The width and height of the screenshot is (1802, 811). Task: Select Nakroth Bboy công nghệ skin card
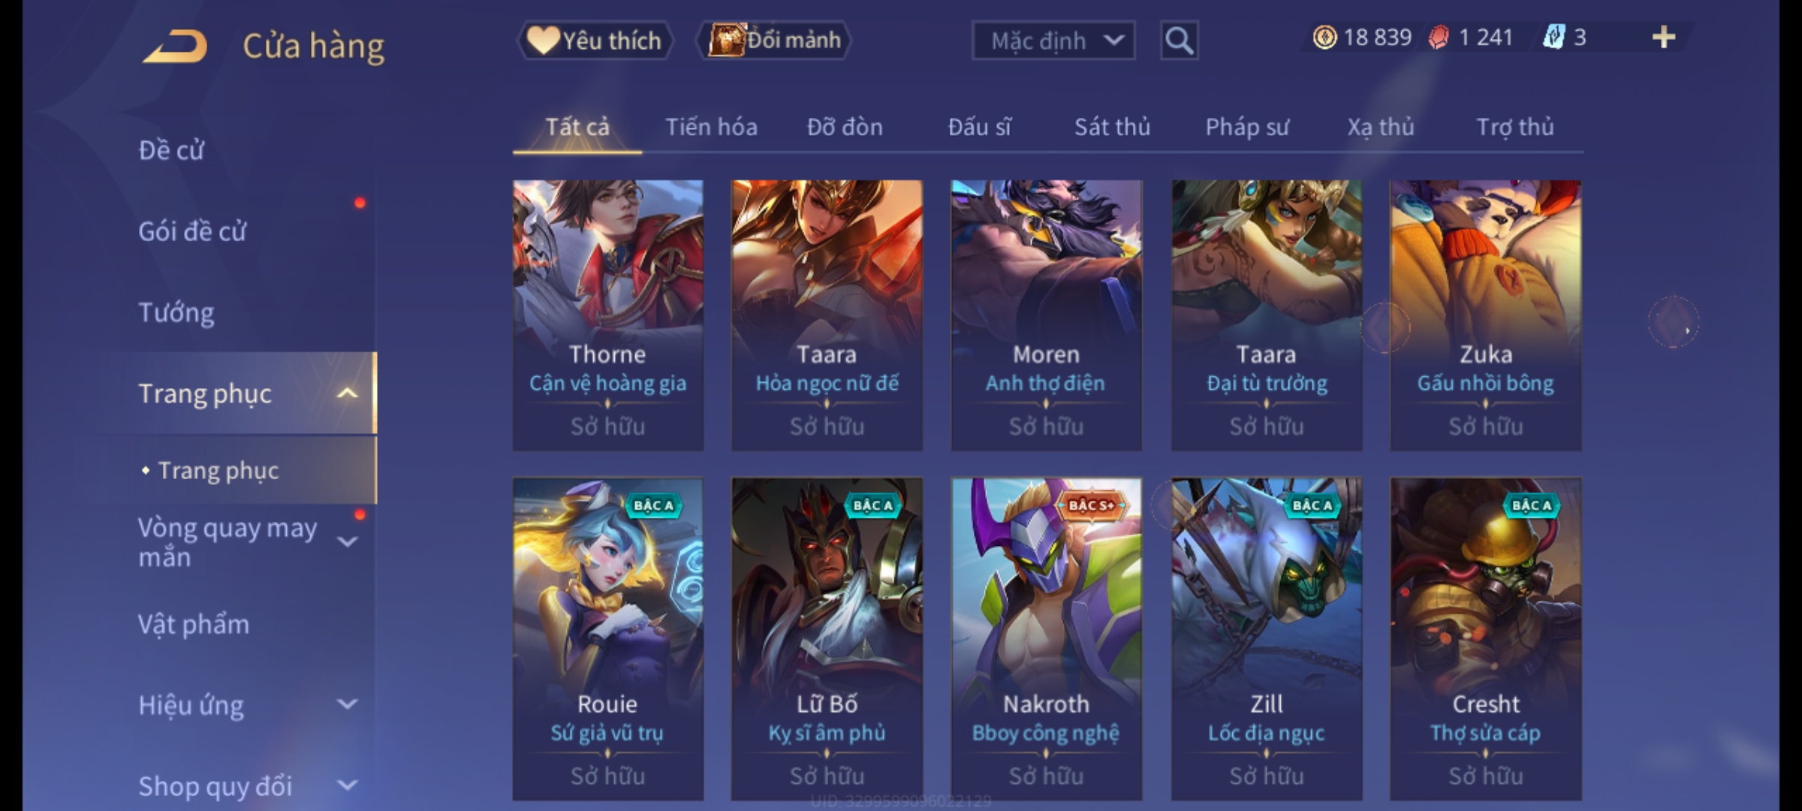click(1046, 638)
